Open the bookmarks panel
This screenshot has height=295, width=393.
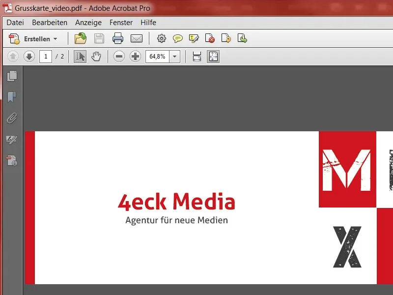[12, 97]
